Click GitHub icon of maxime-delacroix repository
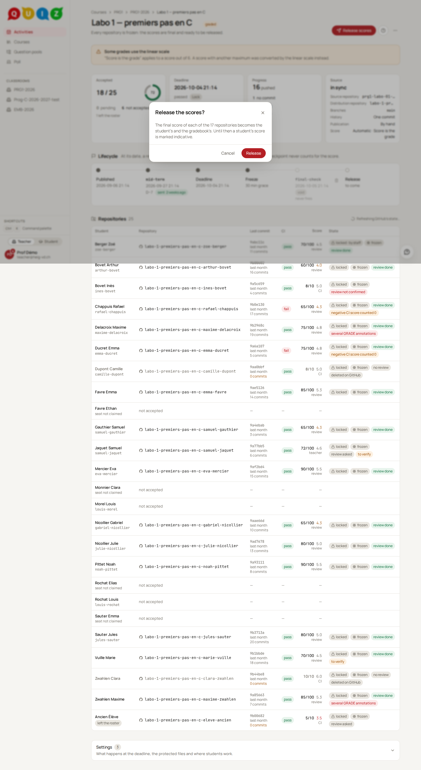 [141, 330]
